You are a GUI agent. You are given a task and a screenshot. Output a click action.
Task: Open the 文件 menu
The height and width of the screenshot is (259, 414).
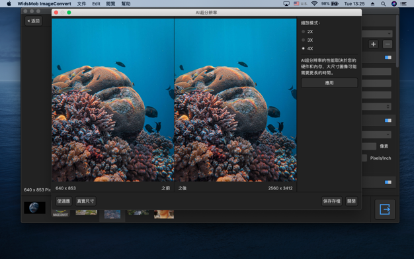(x=81, y=4)
